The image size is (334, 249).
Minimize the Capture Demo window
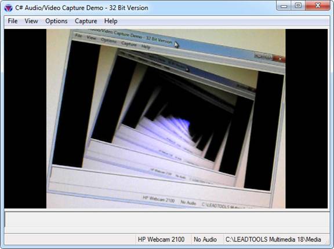coord(284,6)
